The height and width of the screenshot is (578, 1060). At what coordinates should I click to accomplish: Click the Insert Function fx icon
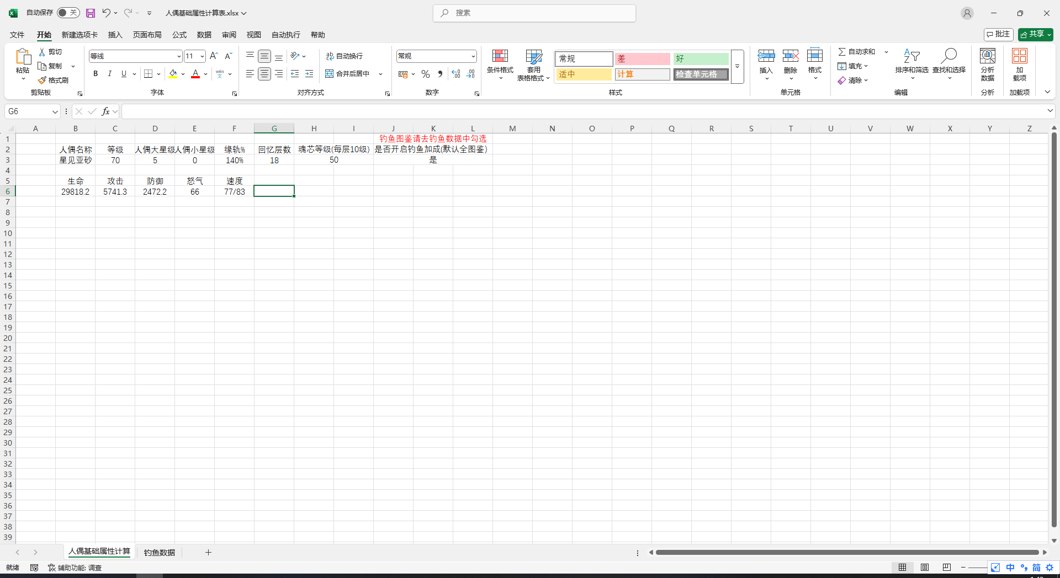tap(105, 111)
